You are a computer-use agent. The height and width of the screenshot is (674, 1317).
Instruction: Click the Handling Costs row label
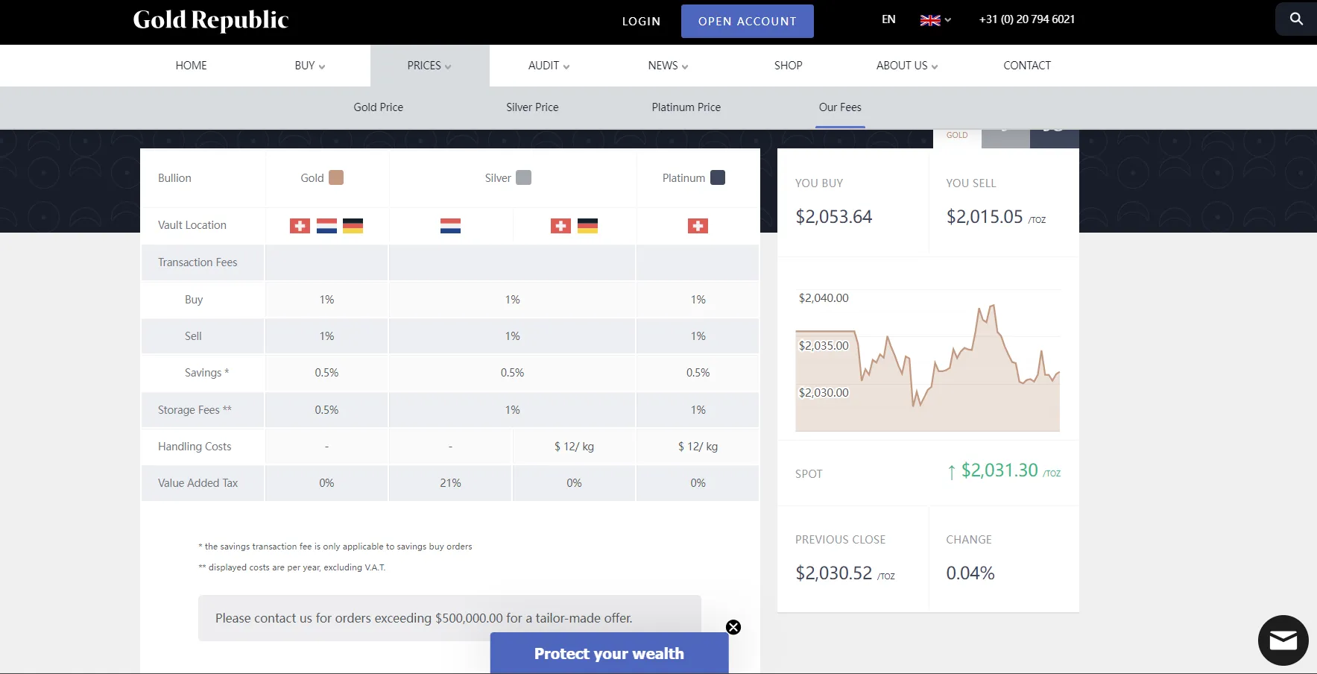pos(195,447)
